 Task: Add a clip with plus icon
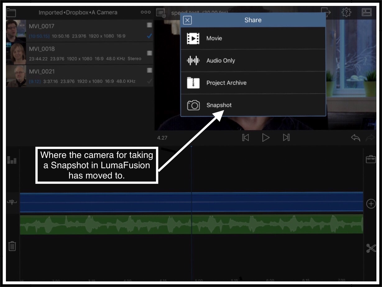371,204
